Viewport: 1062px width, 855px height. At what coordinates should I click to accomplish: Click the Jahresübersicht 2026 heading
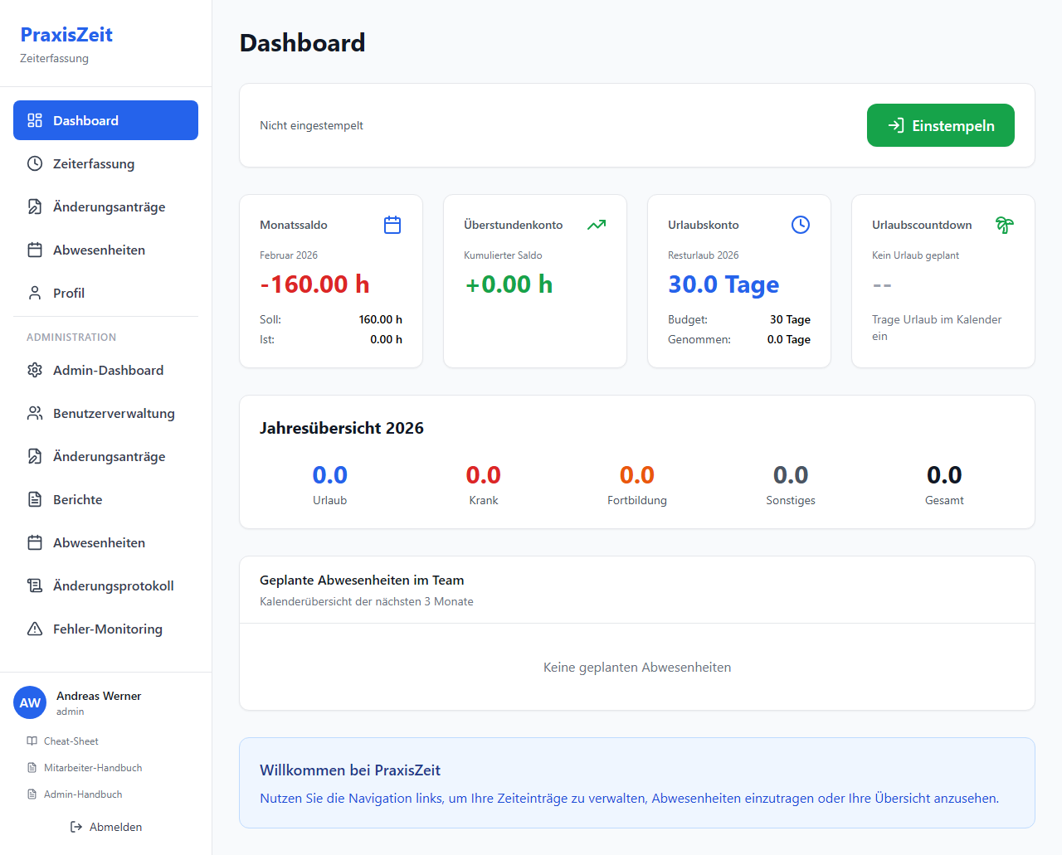[342, 428]
